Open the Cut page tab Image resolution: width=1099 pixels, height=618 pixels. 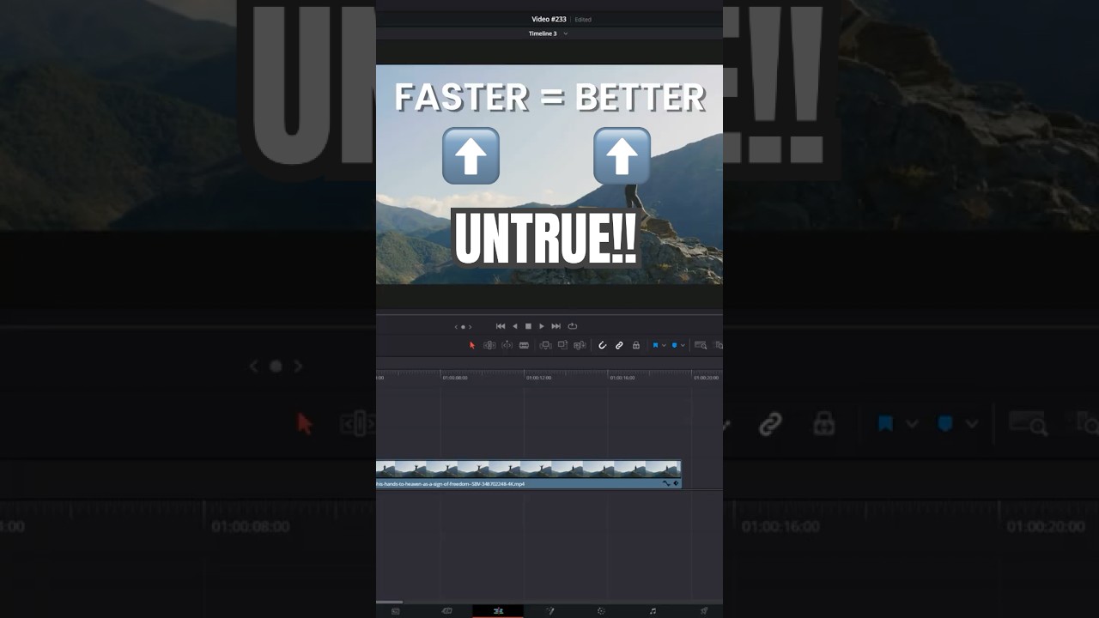[446, 611]
